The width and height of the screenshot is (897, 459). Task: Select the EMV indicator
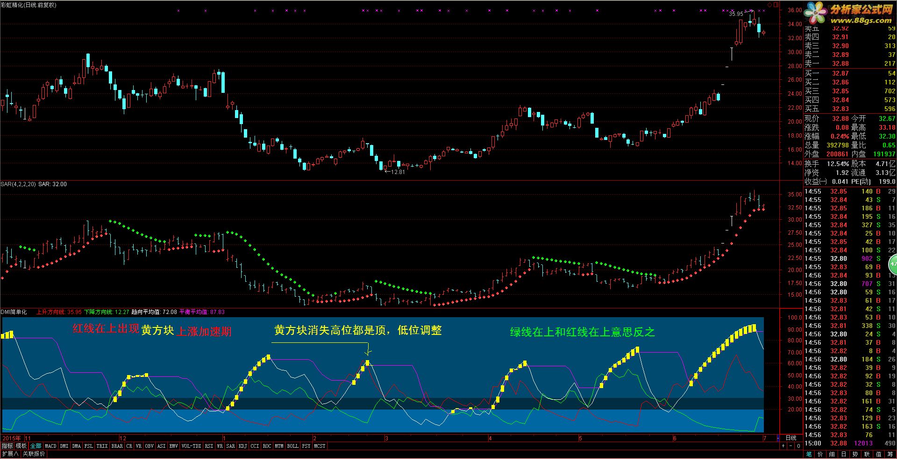(x=173, y=446)
